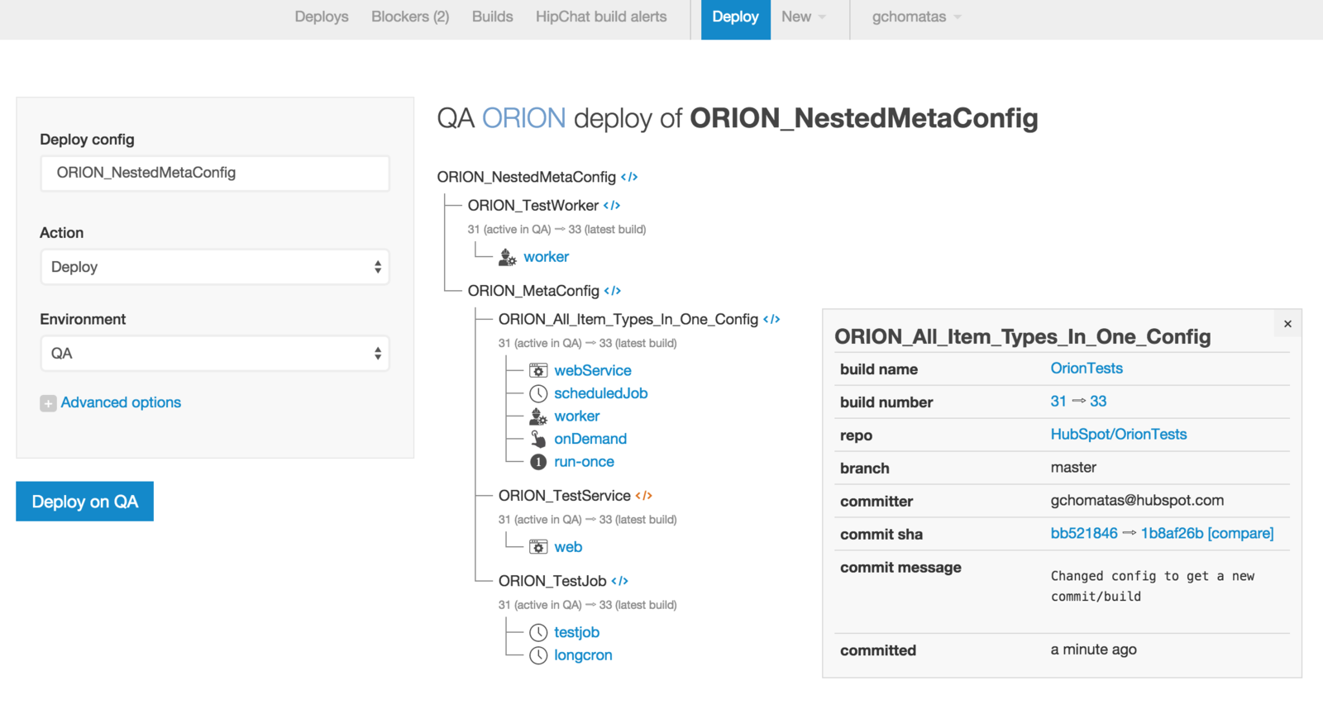Click code icon beside ORION_All_Item_Types_In_One_Config
1323x709 pixels.
771,319
